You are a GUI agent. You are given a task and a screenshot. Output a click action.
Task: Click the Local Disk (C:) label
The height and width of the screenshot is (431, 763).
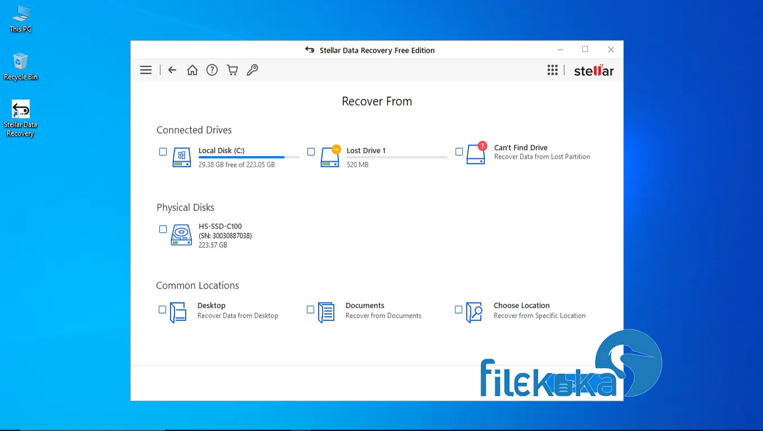222,150
